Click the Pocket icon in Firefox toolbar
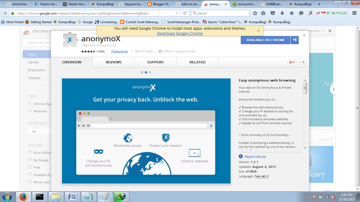The width and height of the screenshot is (360, 202). [273, 13]
